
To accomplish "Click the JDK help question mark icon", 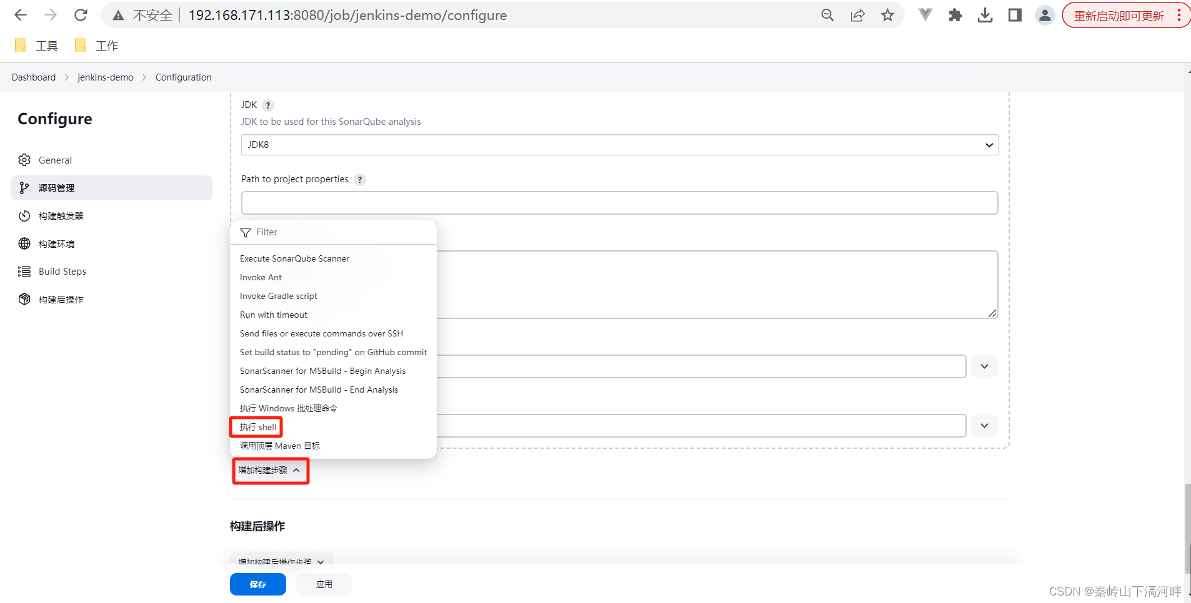I will (267, 105).
